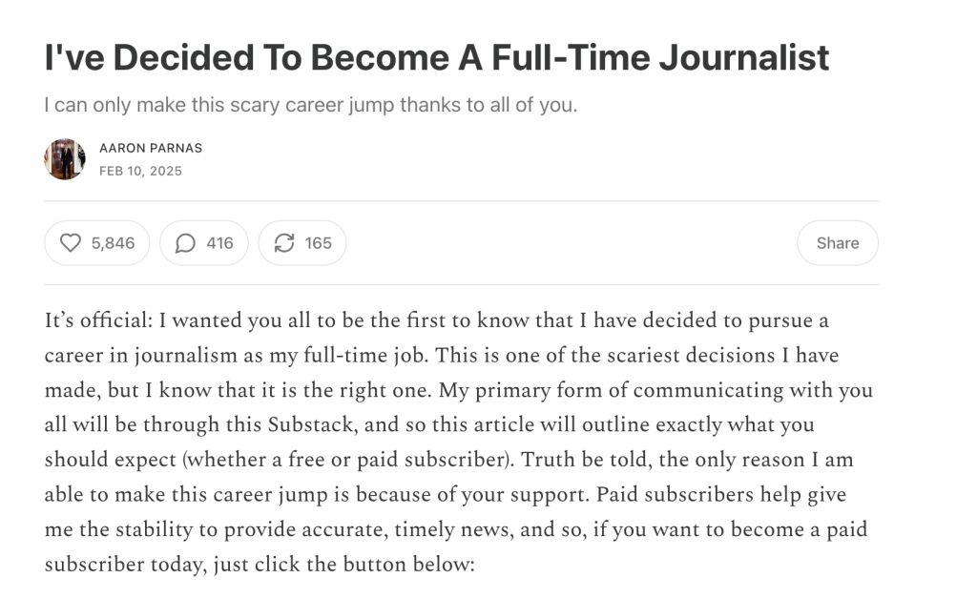Click the phrase "Paid subscribers help give"
The height and width of the screenshot is (598, 977).
click(721, 494)
